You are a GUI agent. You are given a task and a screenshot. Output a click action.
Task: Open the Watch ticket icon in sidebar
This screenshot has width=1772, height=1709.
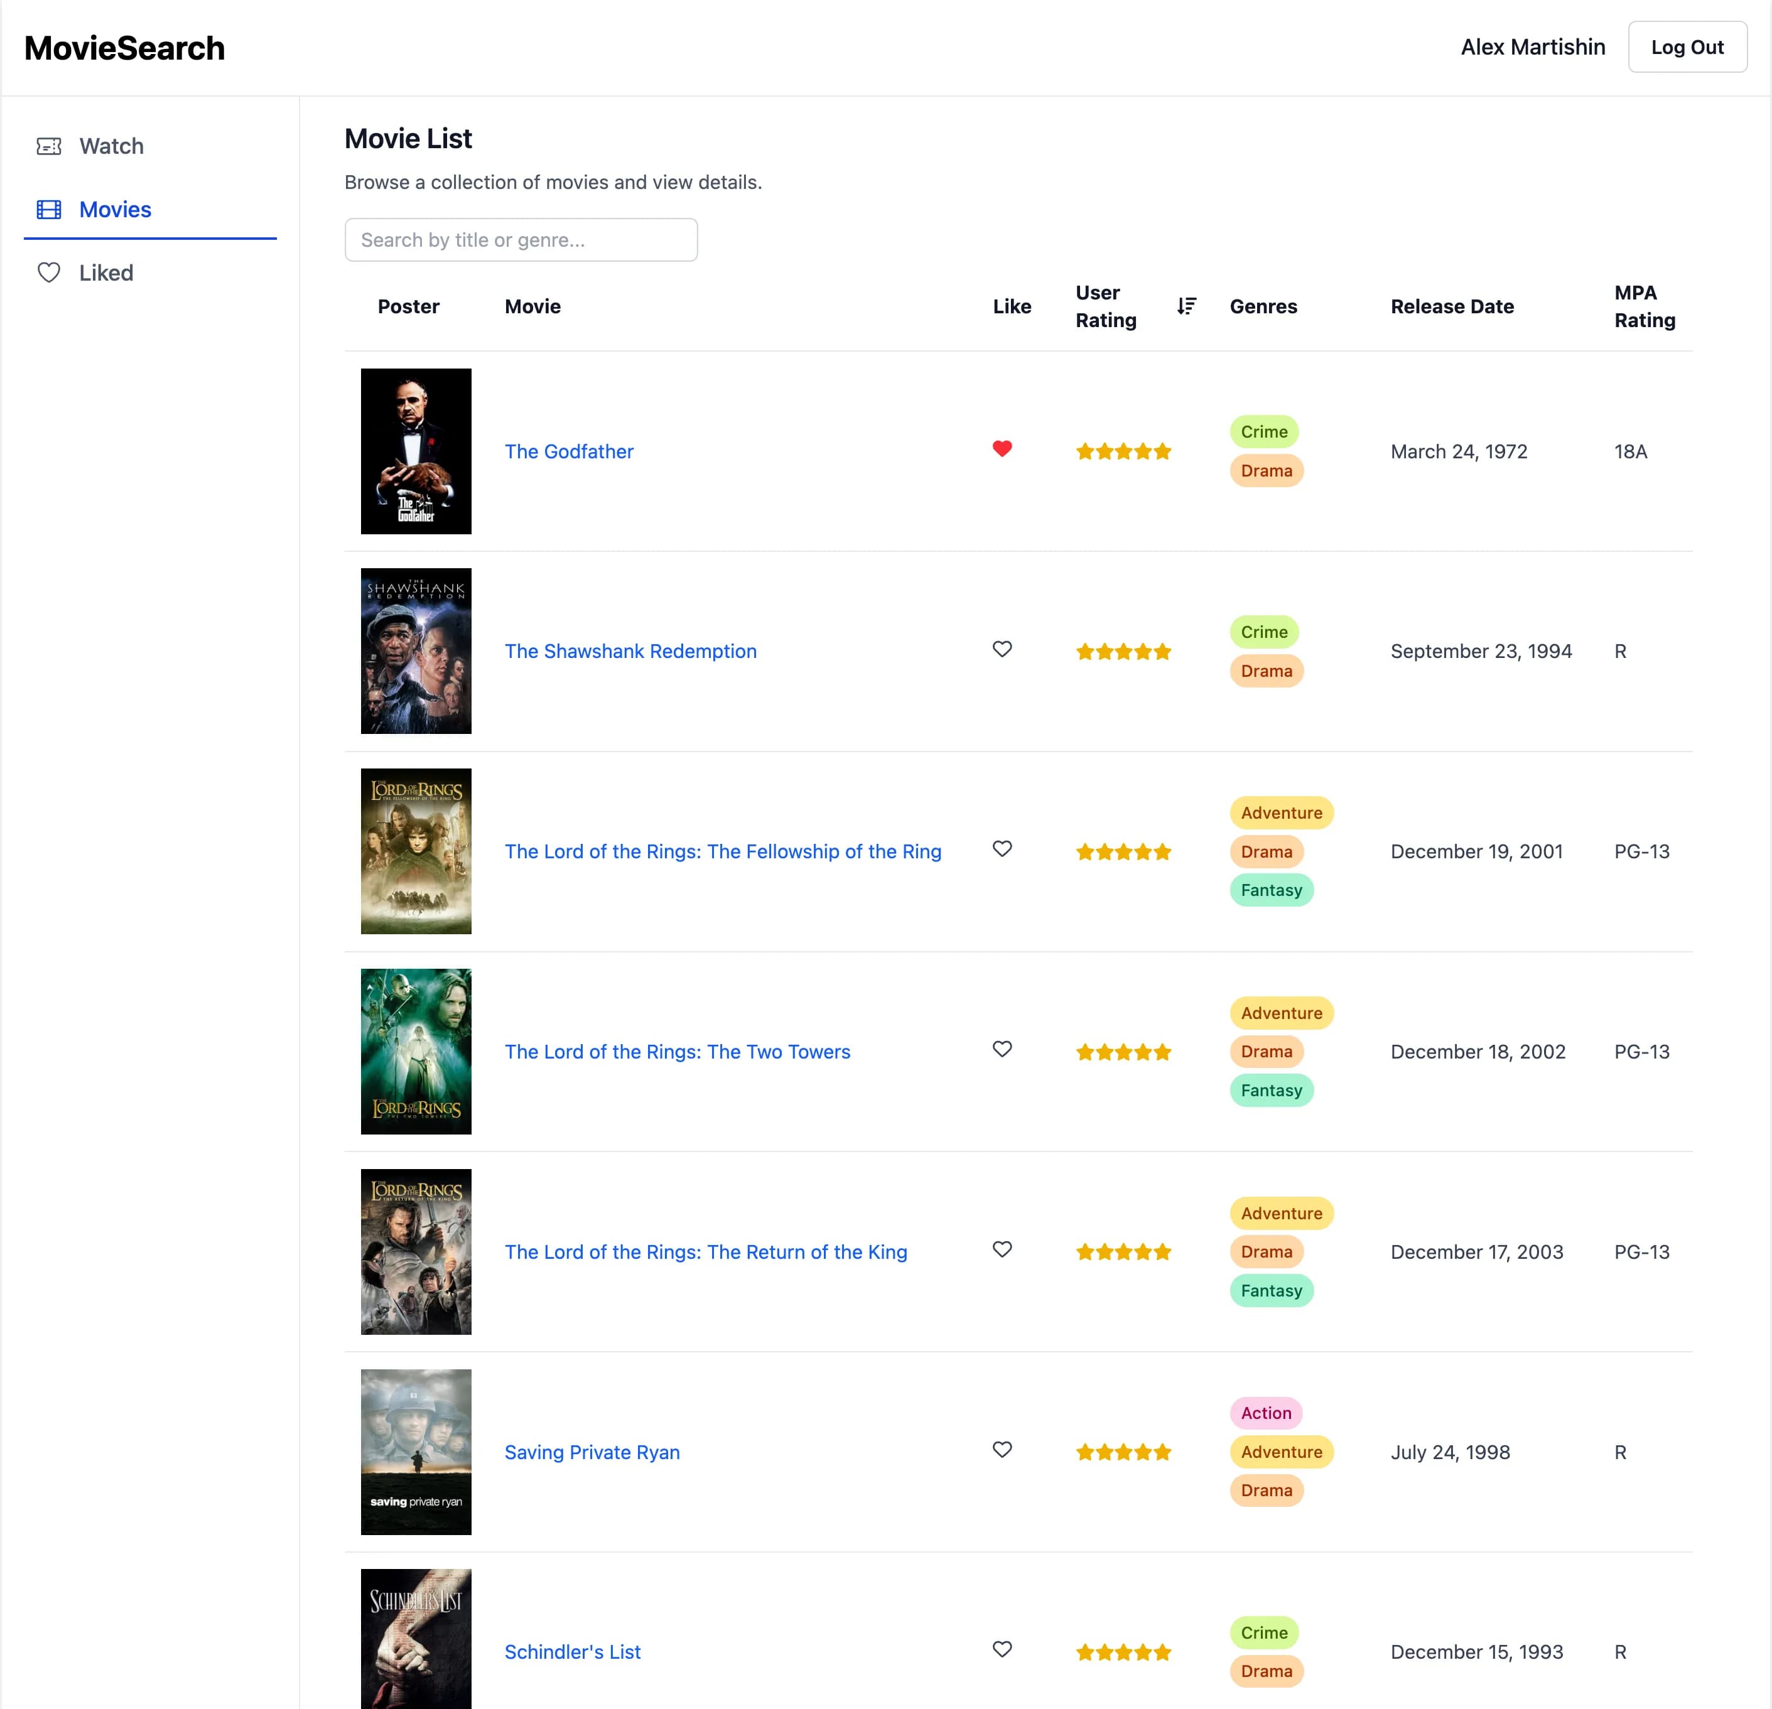coord(49,146)
